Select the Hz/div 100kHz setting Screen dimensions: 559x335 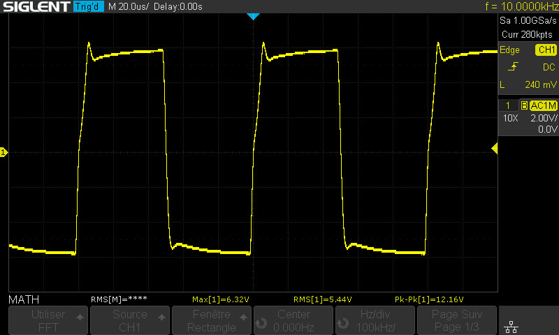click(375, 320)
